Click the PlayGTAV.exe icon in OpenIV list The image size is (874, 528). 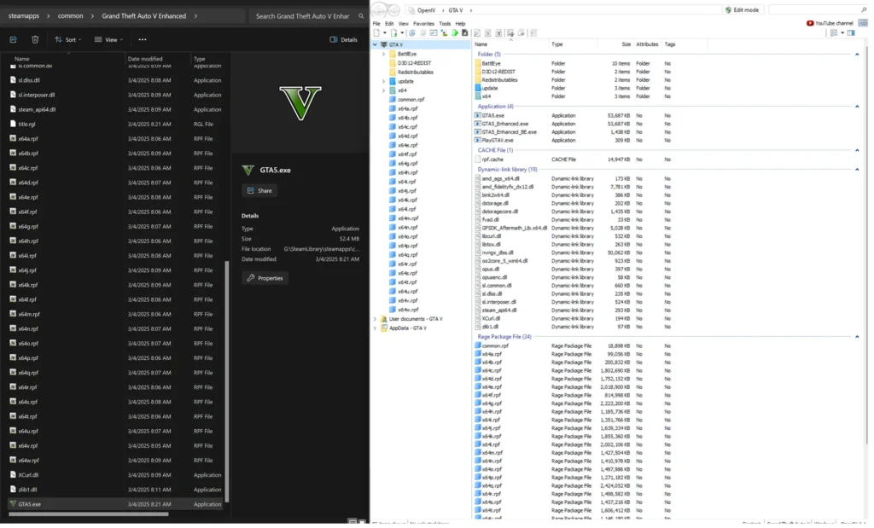[x=478, y=141]
